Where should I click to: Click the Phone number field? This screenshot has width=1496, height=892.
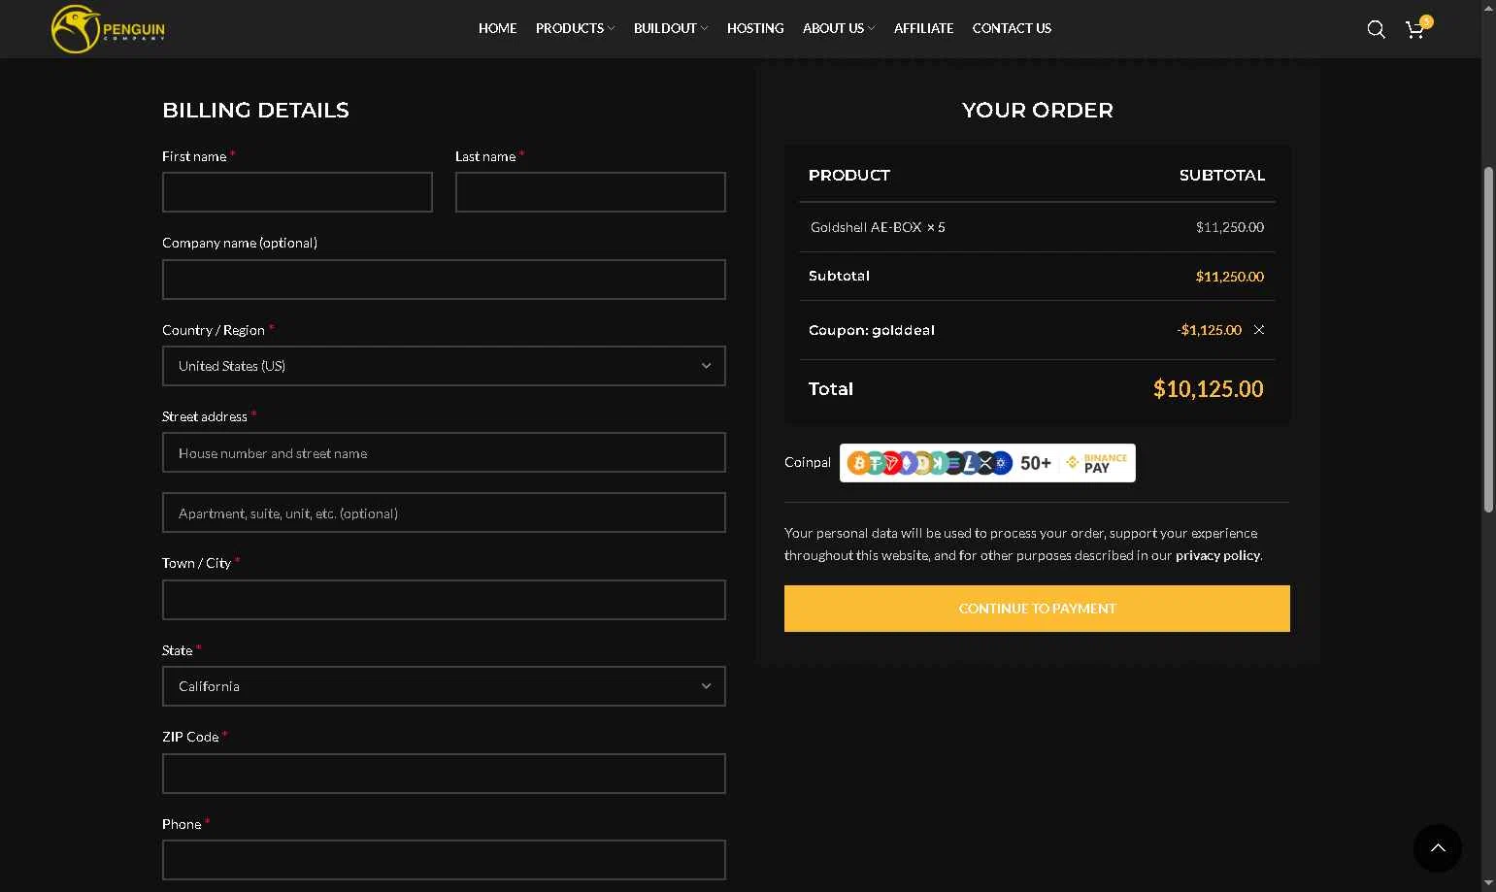444,860
